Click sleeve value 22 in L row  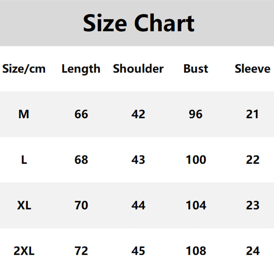click(x=253, y=160)
